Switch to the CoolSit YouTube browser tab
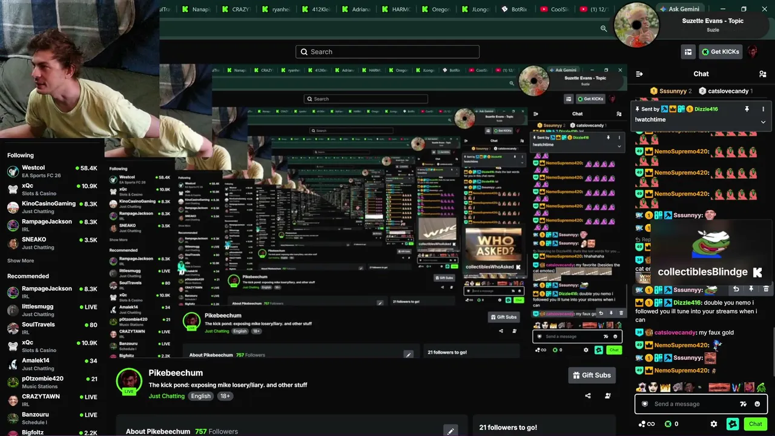 click(553, 9)
